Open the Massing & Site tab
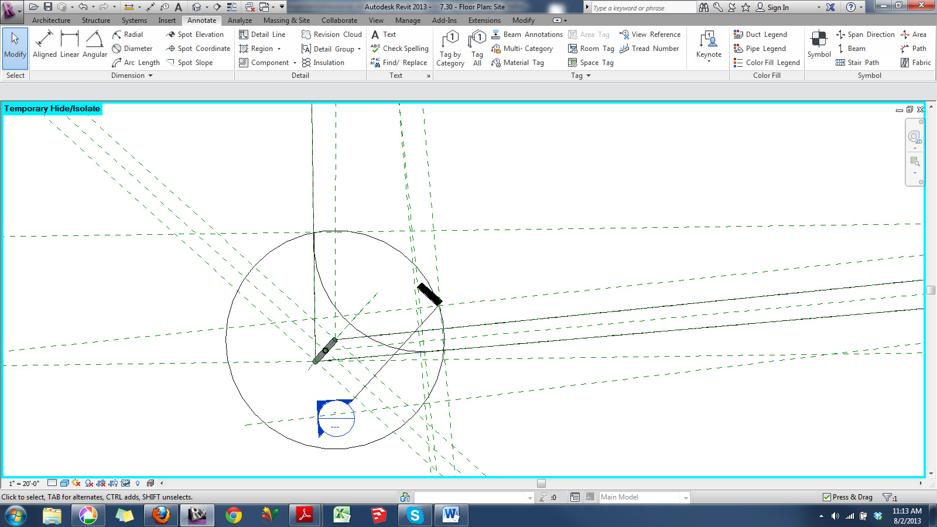This screenshot has height=527, width=937. 286,20
